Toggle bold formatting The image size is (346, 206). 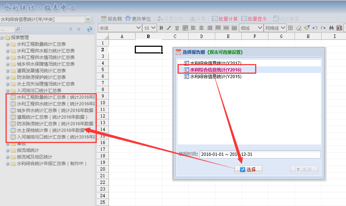(x=161, y=28)
